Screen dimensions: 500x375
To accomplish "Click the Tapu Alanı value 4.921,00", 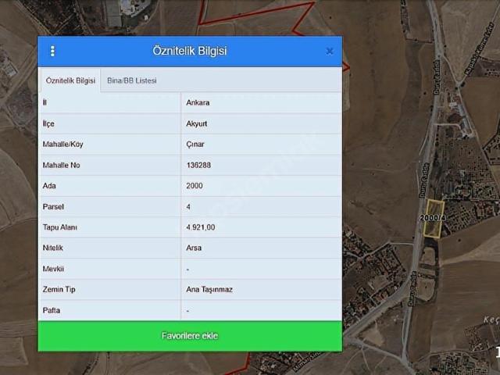I will click(x=201, y=227).
